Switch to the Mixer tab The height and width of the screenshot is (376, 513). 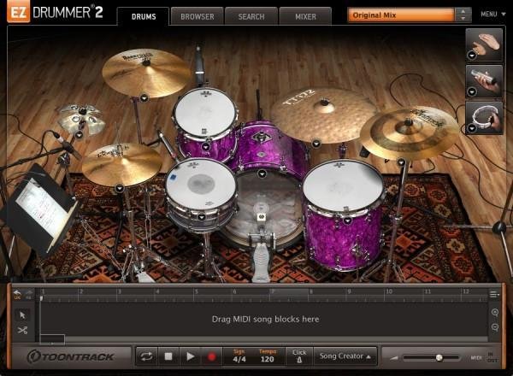click(x=305, y=16)
